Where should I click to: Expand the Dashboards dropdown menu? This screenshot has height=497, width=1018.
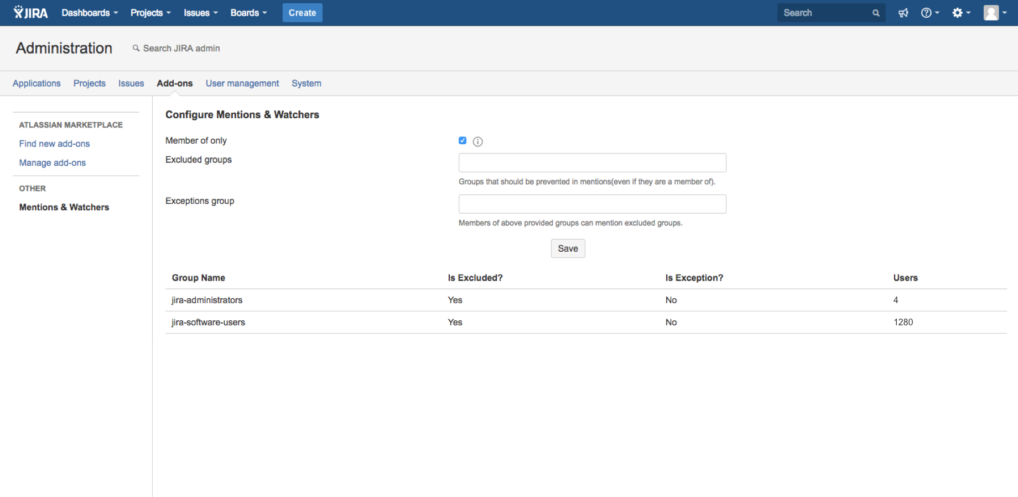point(90,13)
